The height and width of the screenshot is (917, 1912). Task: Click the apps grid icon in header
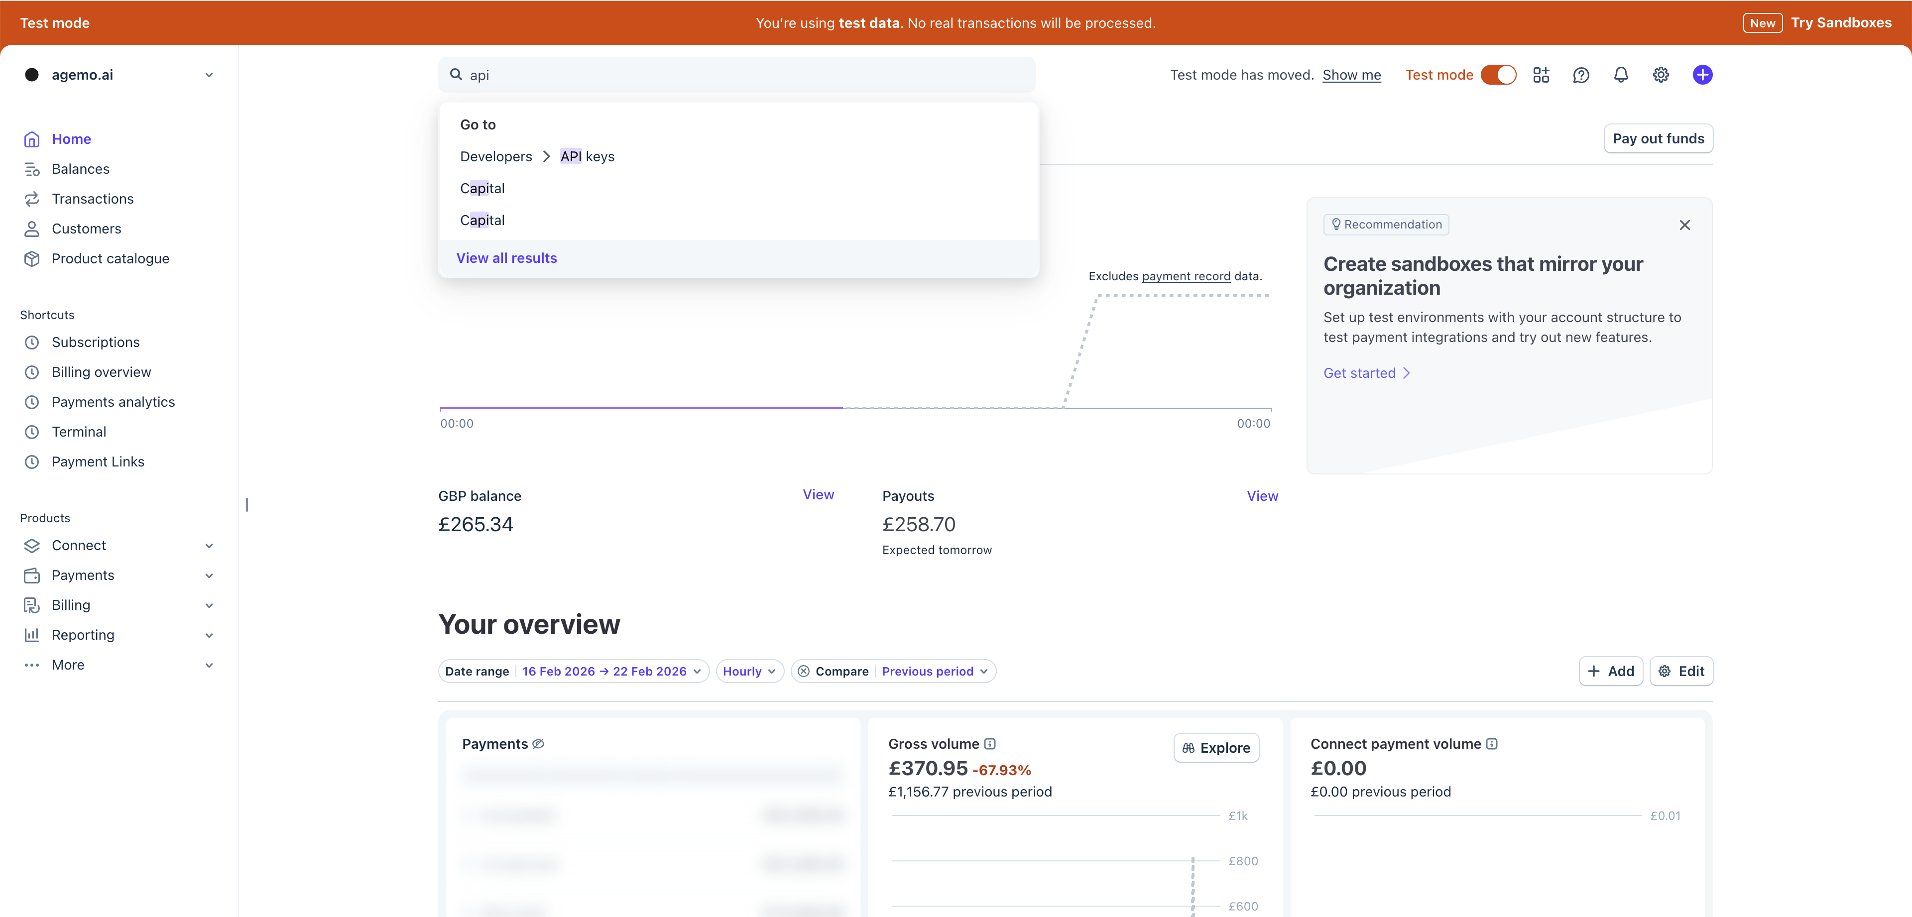(x=1541, y=75)
